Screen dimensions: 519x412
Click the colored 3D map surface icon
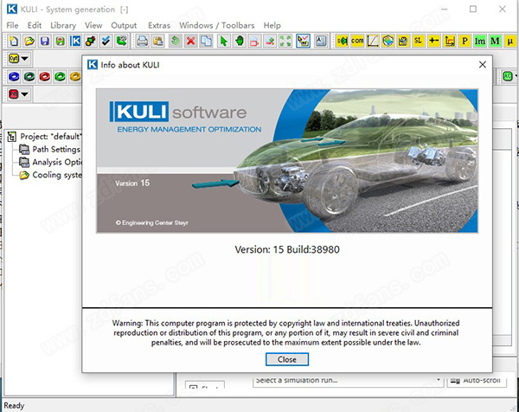388,41
